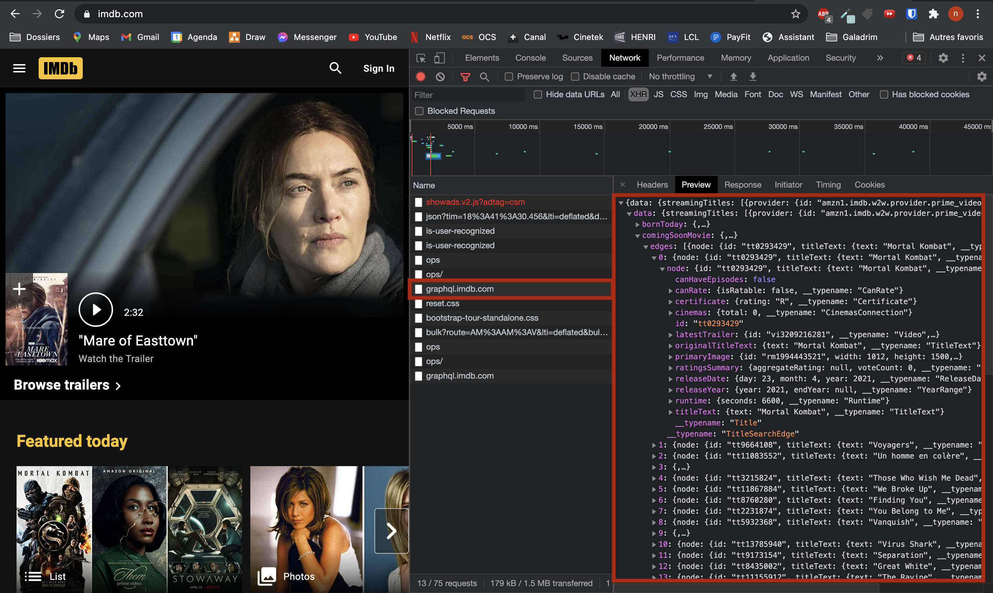Viewport: 993px width, 593px height.
Task: Open the IMDb hamburger menu
Action: click(x=19, y=68)
